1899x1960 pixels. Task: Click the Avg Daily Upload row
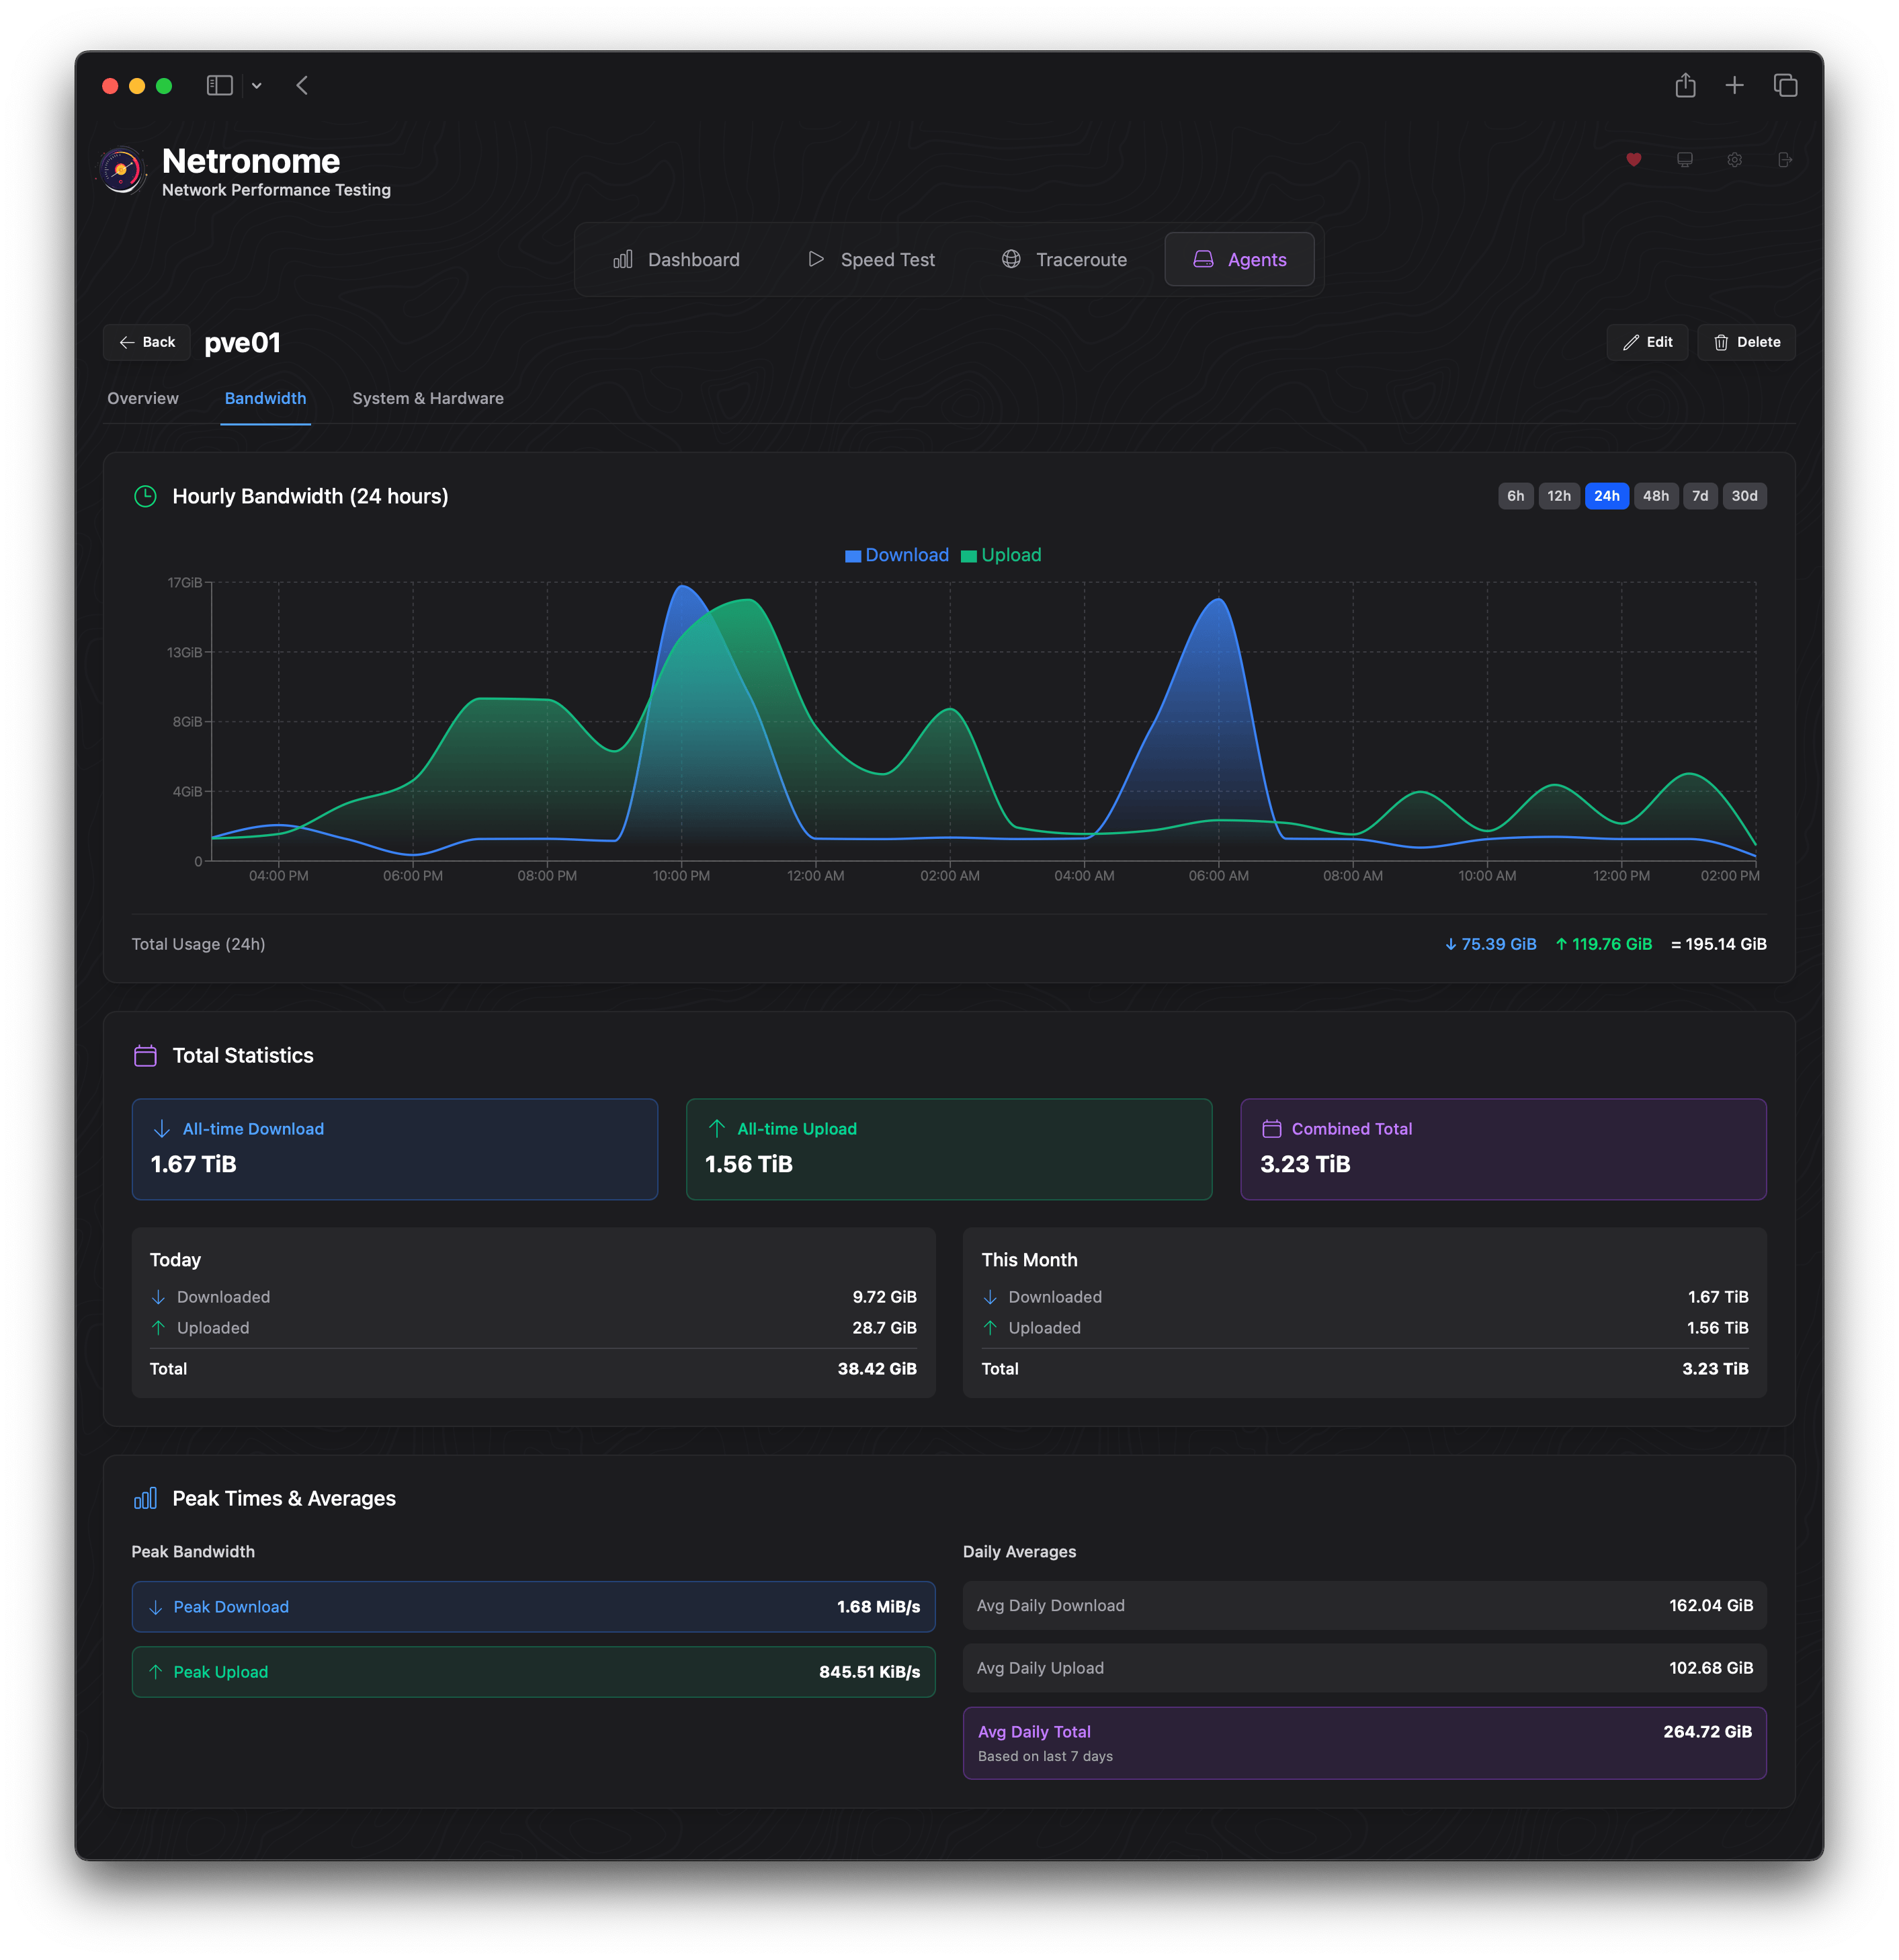click(1364, 1668)
